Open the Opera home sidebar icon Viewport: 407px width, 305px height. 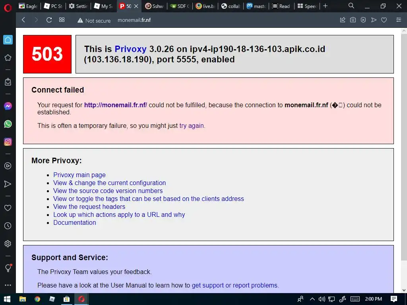click(8, 40)
